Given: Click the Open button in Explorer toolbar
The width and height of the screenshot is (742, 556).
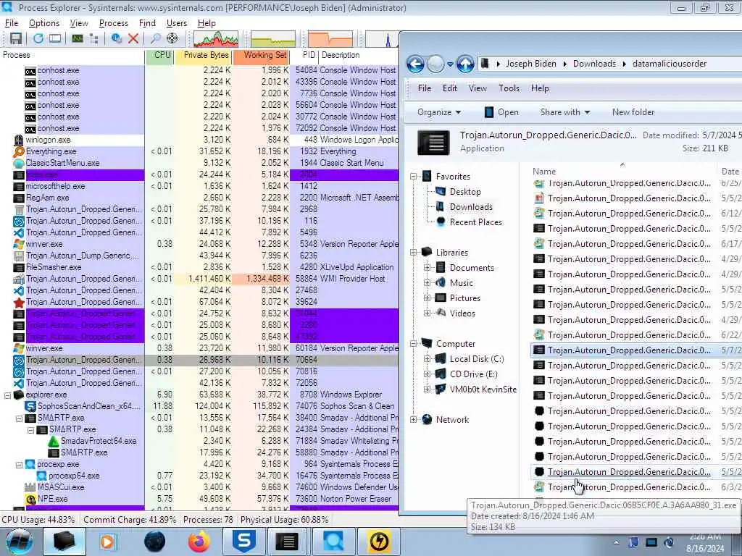Looking at the screenshot, I should click(x=501, y=112).
